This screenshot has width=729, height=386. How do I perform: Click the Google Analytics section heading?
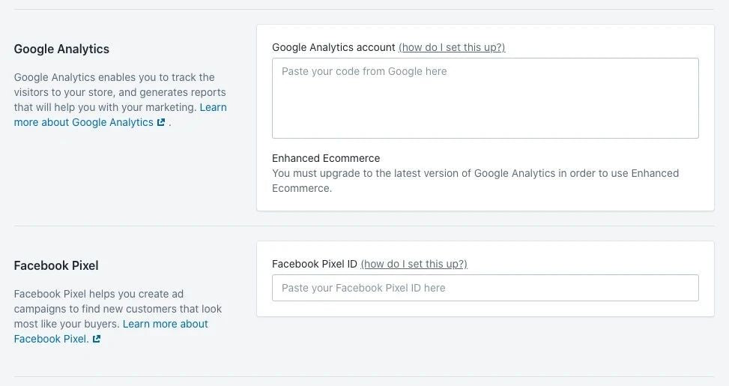[61, 49]
